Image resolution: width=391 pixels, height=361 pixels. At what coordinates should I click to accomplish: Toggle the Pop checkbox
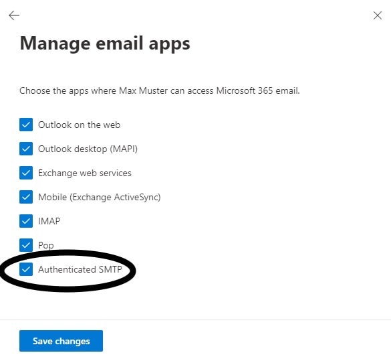pos(26,245)
